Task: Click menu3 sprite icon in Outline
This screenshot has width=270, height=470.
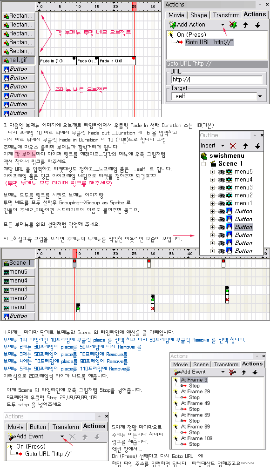Action: pos(229,188)
